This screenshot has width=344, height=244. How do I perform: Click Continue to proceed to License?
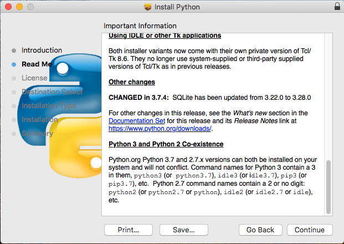pos(310,230)
